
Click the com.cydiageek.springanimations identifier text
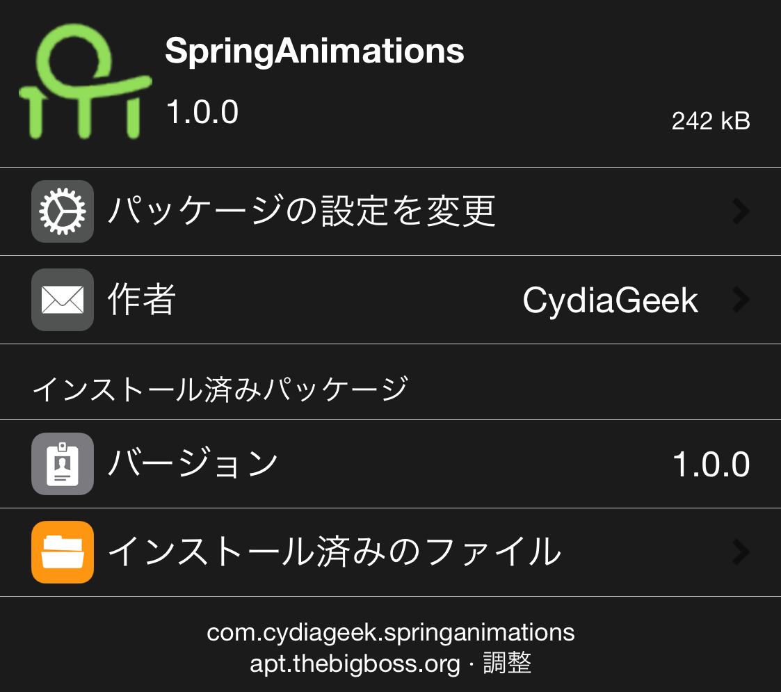(391, 633)
